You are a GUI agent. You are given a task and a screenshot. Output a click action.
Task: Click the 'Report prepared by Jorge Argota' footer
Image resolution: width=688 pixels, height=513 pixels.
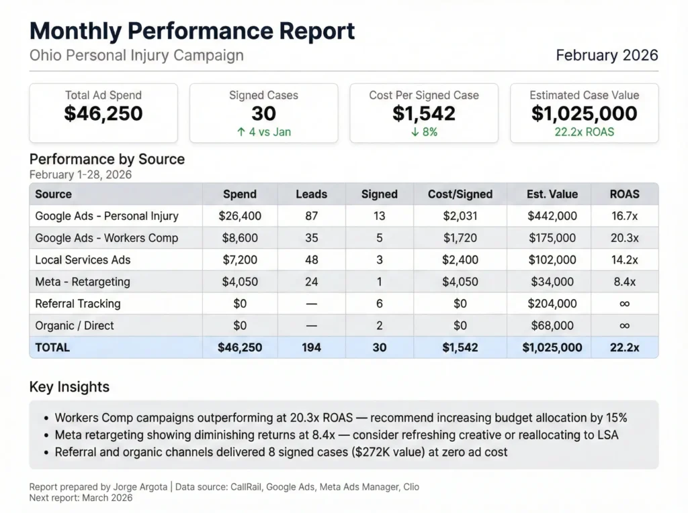click(x=99, y=487)
